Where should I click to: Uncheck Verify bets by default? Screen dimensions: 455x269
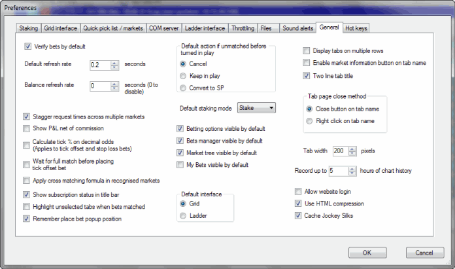[x=27, y=46]
